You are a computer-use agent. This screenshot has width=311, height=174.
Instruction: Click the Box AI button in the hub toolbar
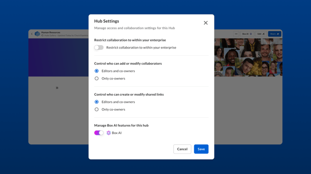247,34
